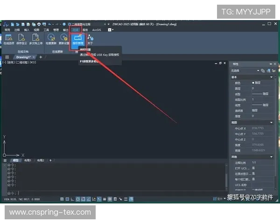
Task: Open the ZWCAD application logo menu
Action: (6, 24)
